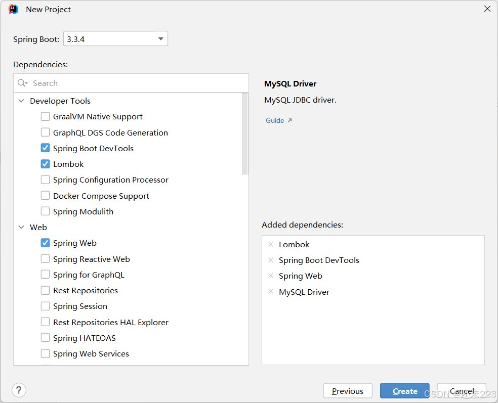498x403 pixels.
Task: Check the Spring Reactive Web option
Action: tap(45, 259)
